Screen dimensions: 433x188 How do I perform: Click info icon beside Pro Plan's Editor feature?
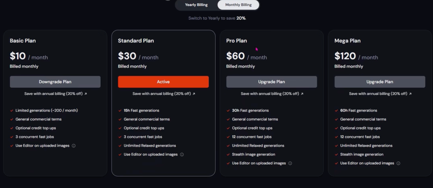point(290,164)
